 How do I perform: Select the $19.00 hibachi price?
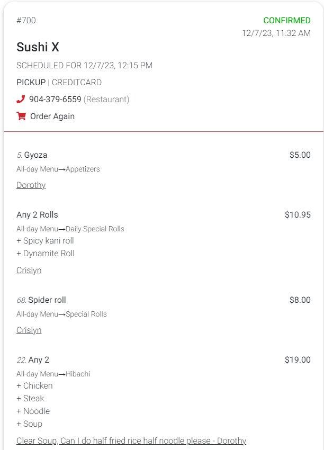pos(298,360)
